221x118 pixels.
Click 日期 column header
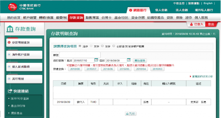point(64,84)
